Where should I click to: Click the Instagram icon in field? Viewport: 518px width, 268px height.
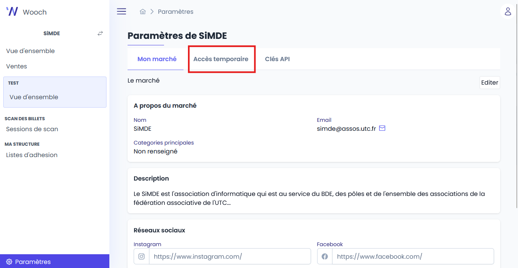tap(142, 256)
